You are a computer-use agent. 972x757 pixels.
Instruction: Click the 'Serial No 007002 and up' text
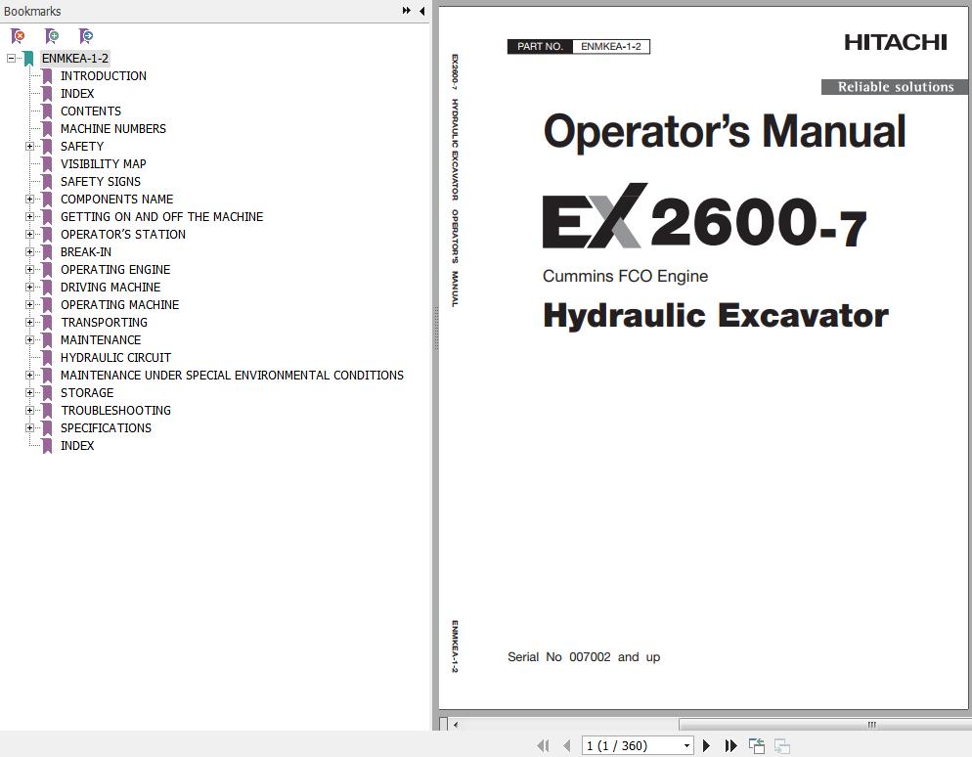[584, 656]
